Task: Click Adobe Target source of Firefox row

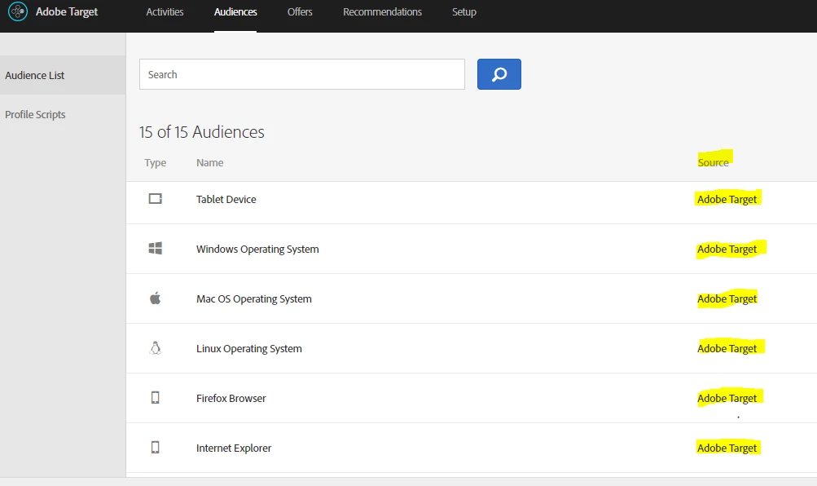Action: [x=727, y=399]
